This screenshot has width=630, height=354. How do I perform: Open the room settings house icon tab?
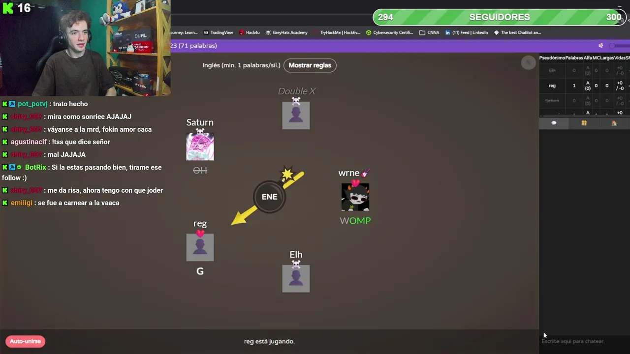click(614, 123)
